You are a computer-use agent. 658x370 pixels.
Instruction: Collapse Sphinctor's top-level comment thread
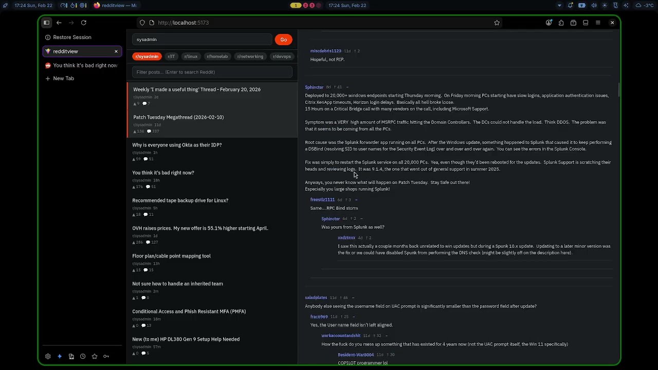click(348, 87)
